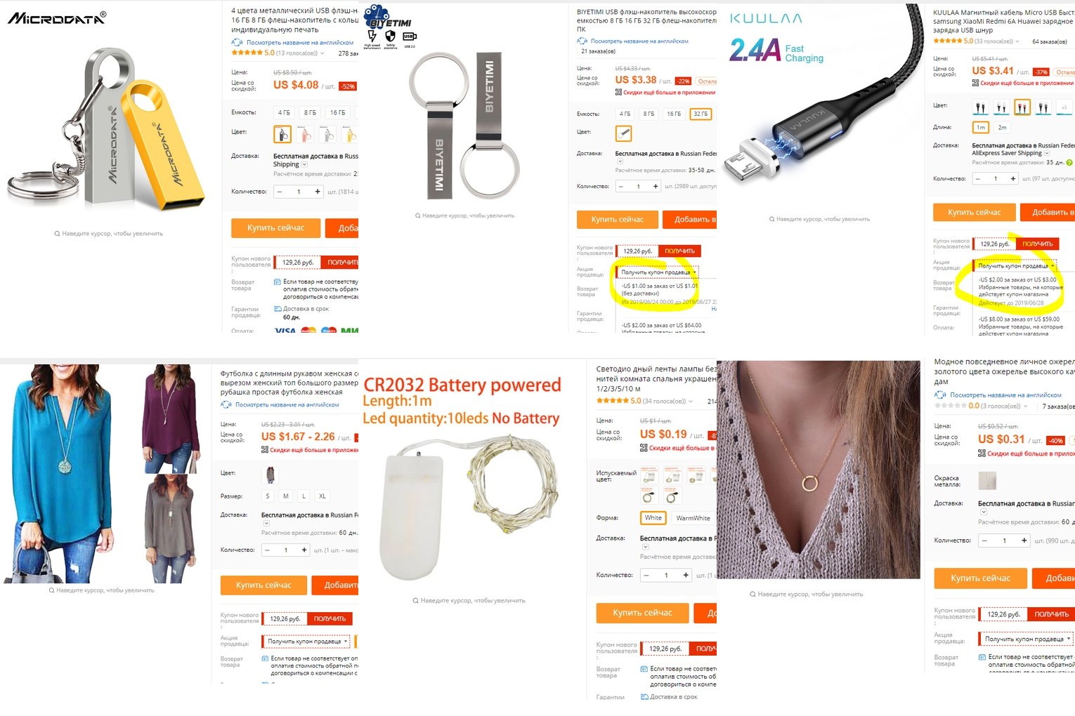This screenshot has width=1075, height=716.
Task: Pick size XL for the long-sleeve shirt
Action: click(x=322, y=496)
